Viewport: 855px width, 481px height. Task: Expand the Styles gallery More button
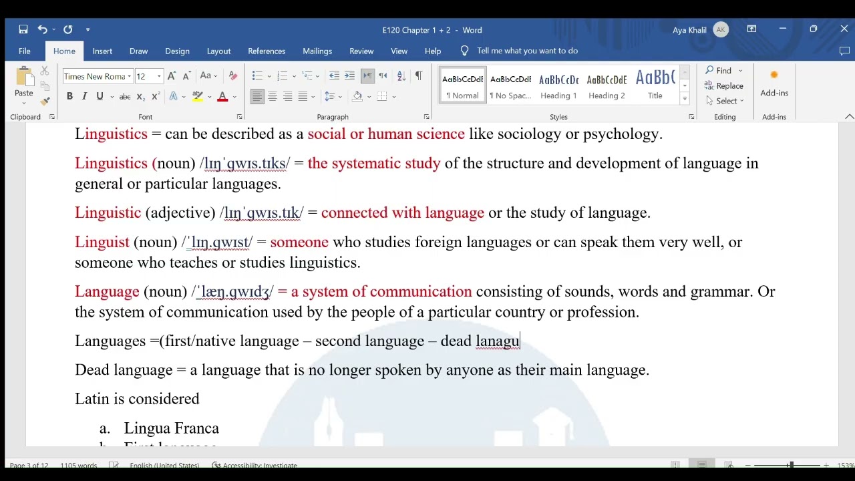[685, 99]
